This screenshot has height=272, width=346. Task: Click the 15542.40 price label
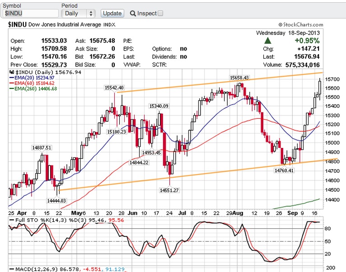pos(114,88)
